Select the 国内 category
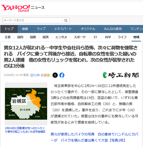The height and width of the screenshot is (147, 143). click(20, 37)
